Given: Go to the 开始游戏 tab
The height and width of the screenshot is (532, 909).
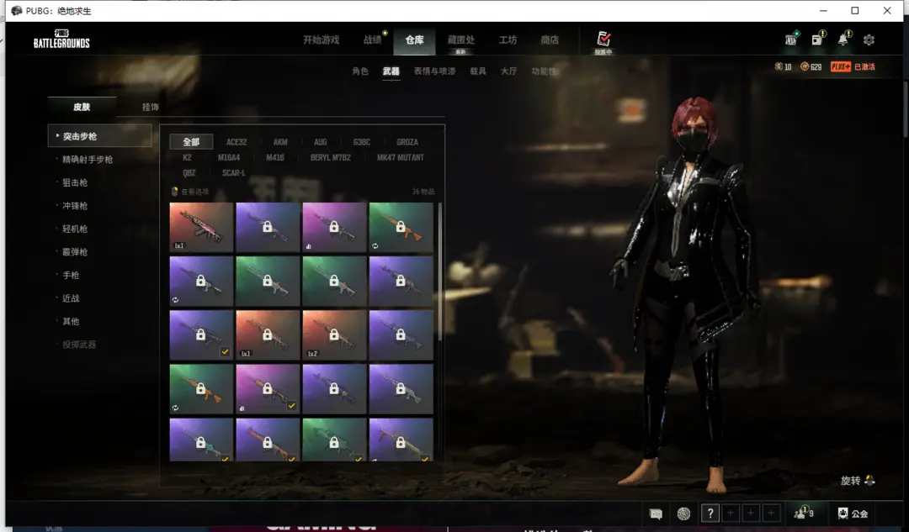Looking at the screenshot, I should [322, 40].
